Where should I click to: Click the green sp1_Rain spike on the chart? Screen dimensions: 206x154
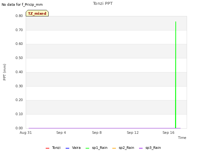[x=176, y=75]
